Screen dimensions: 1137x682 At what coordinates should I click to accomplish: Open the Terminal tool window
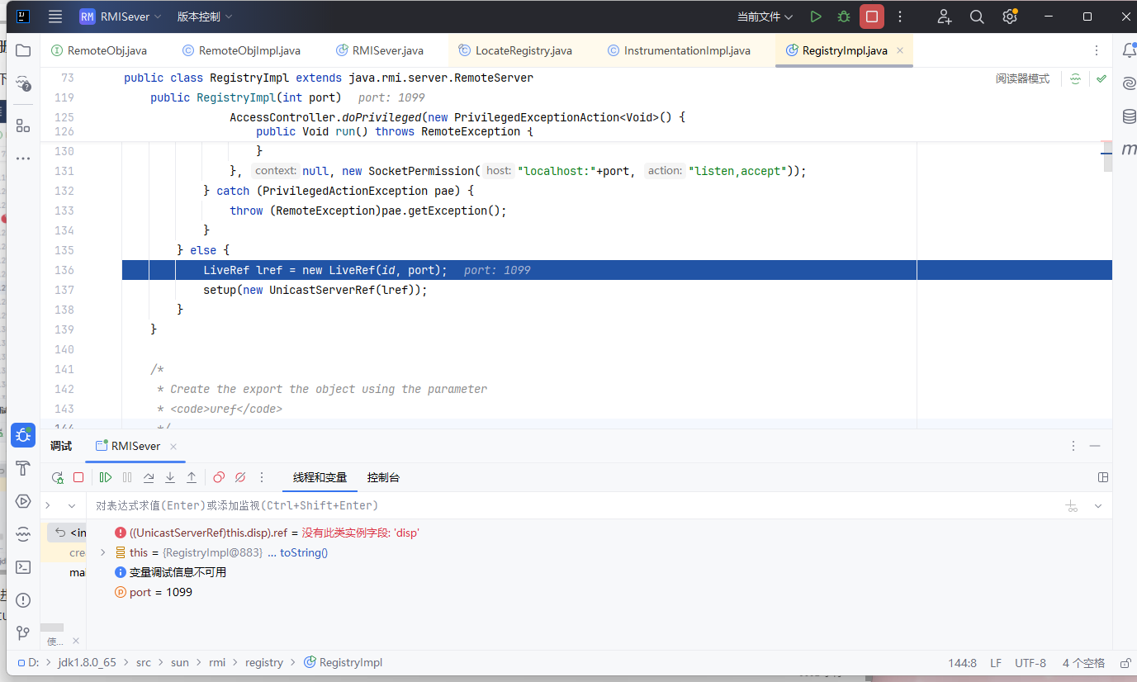coord(23,567)
